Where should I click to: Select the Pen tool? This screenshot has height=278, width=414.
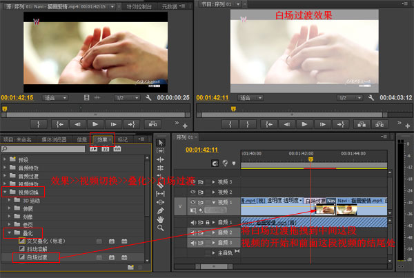161,210
